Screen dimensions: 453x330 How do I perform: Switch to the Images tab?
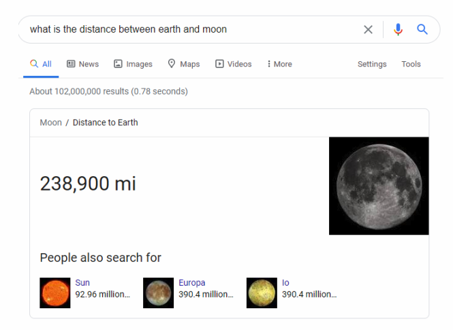click(x=133, y=64)
